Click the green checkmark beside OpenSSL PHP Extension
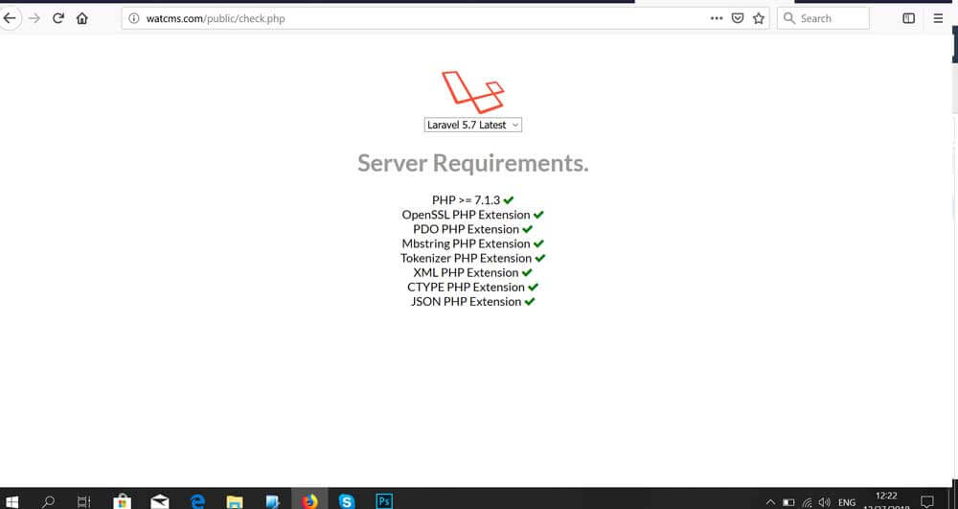958x509 pixels. tap(538, 215)
